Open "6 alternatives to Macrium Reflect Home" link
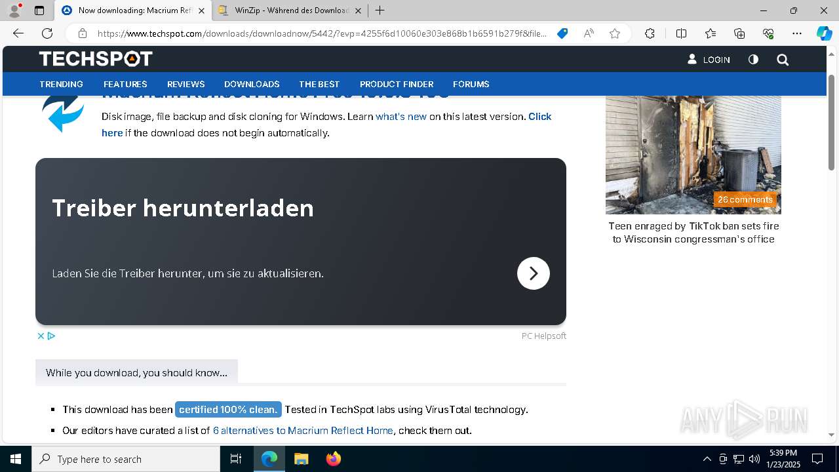This screenshot has height=472, width=839. (303, 431)
